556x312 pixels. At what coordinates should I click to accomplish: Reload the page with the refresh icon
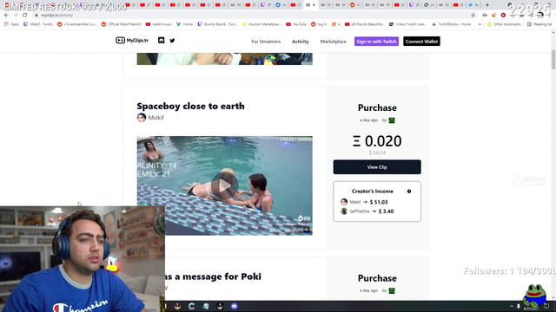point(24,16)
